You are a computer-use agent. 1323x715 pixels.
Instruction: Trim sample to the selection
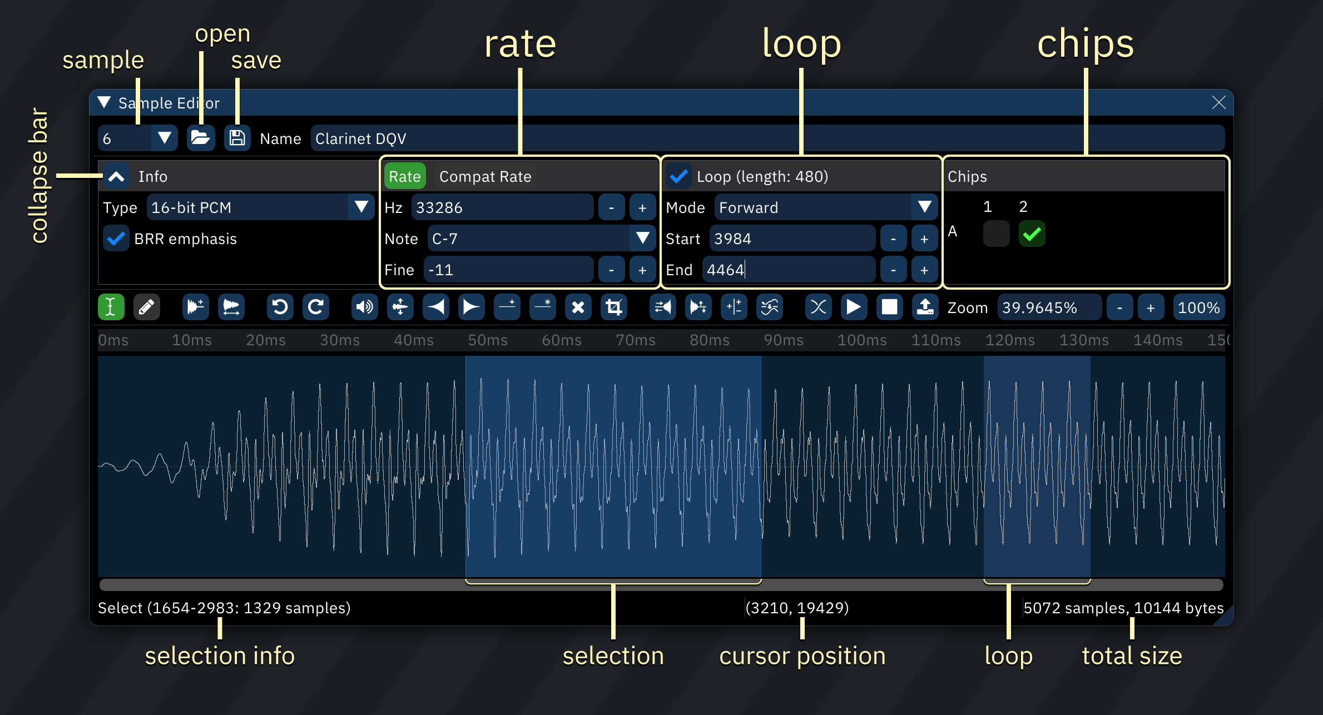coord(613,307)
